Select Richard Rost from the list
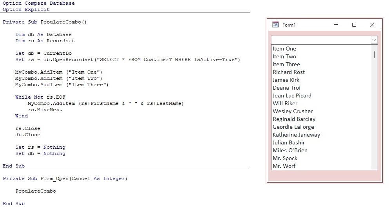389x209 pixels. pyautogui.click(x=289, y=72)
